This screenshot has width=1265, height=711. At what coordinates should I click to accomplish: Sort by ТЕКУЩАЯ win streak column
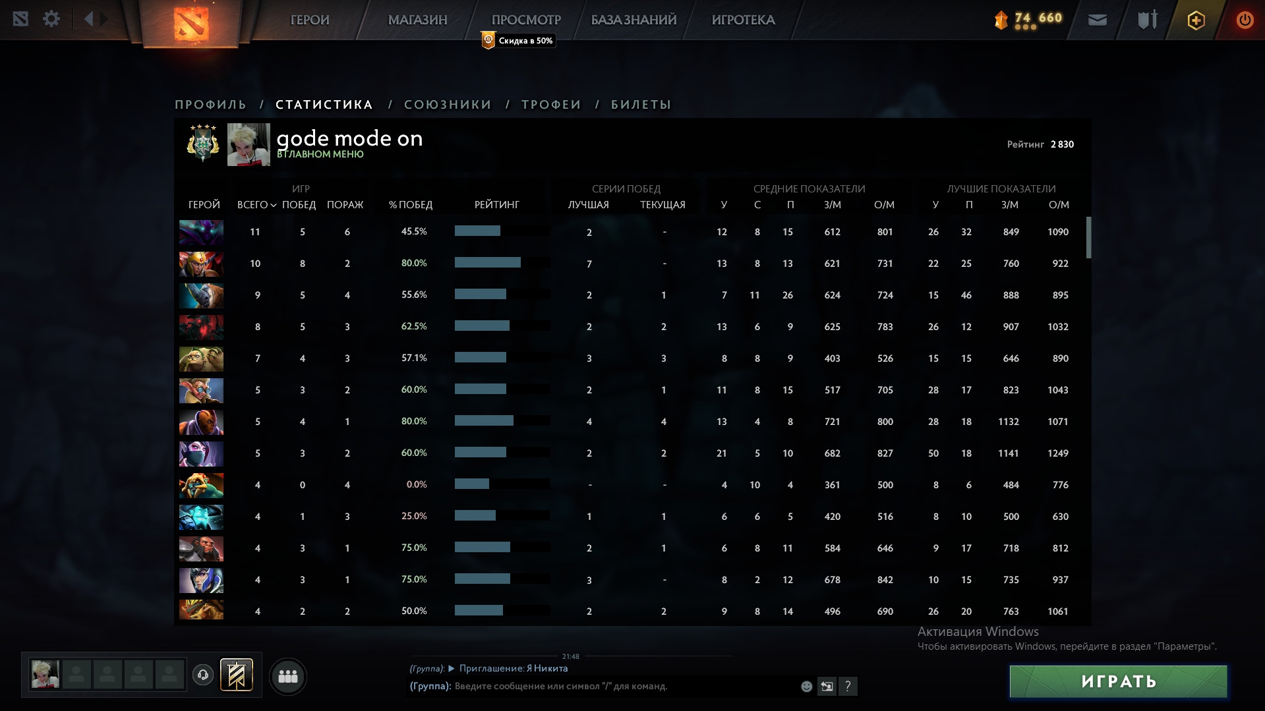pos(662,205)
